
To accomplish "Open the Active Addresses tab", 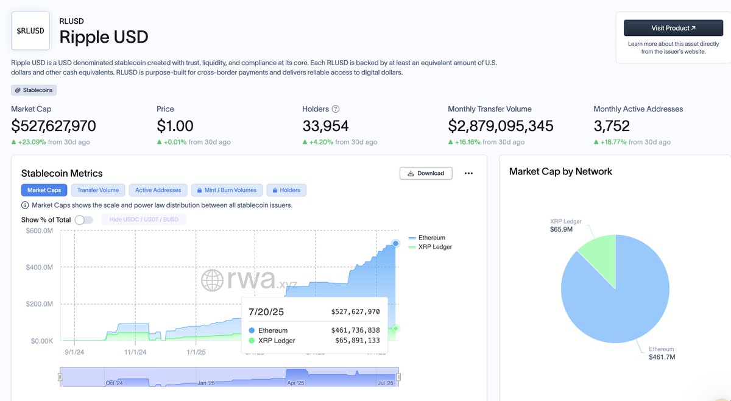I will 158,190.
